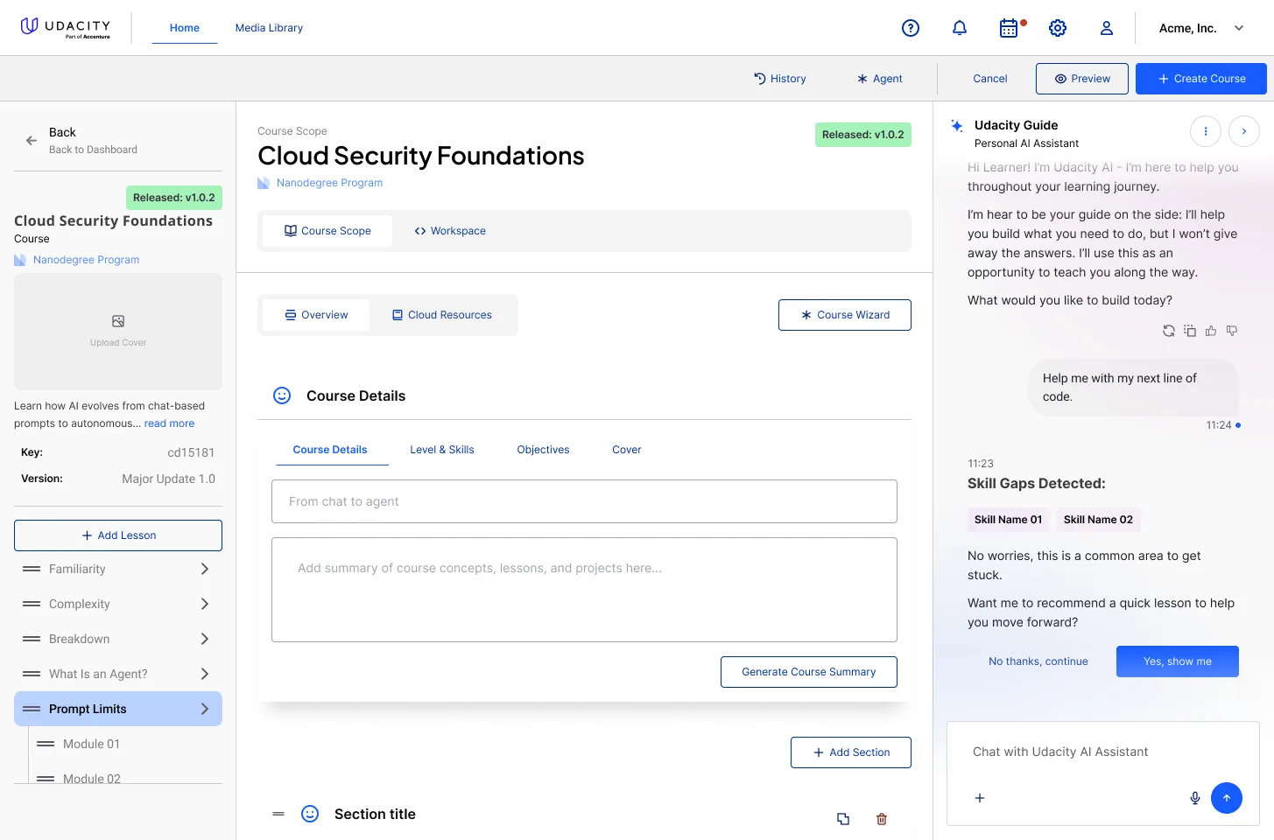Collapse the Prompt Limits lesson chevron
Viewport: 1274px width, 840px height.
[x=205, y=709]
